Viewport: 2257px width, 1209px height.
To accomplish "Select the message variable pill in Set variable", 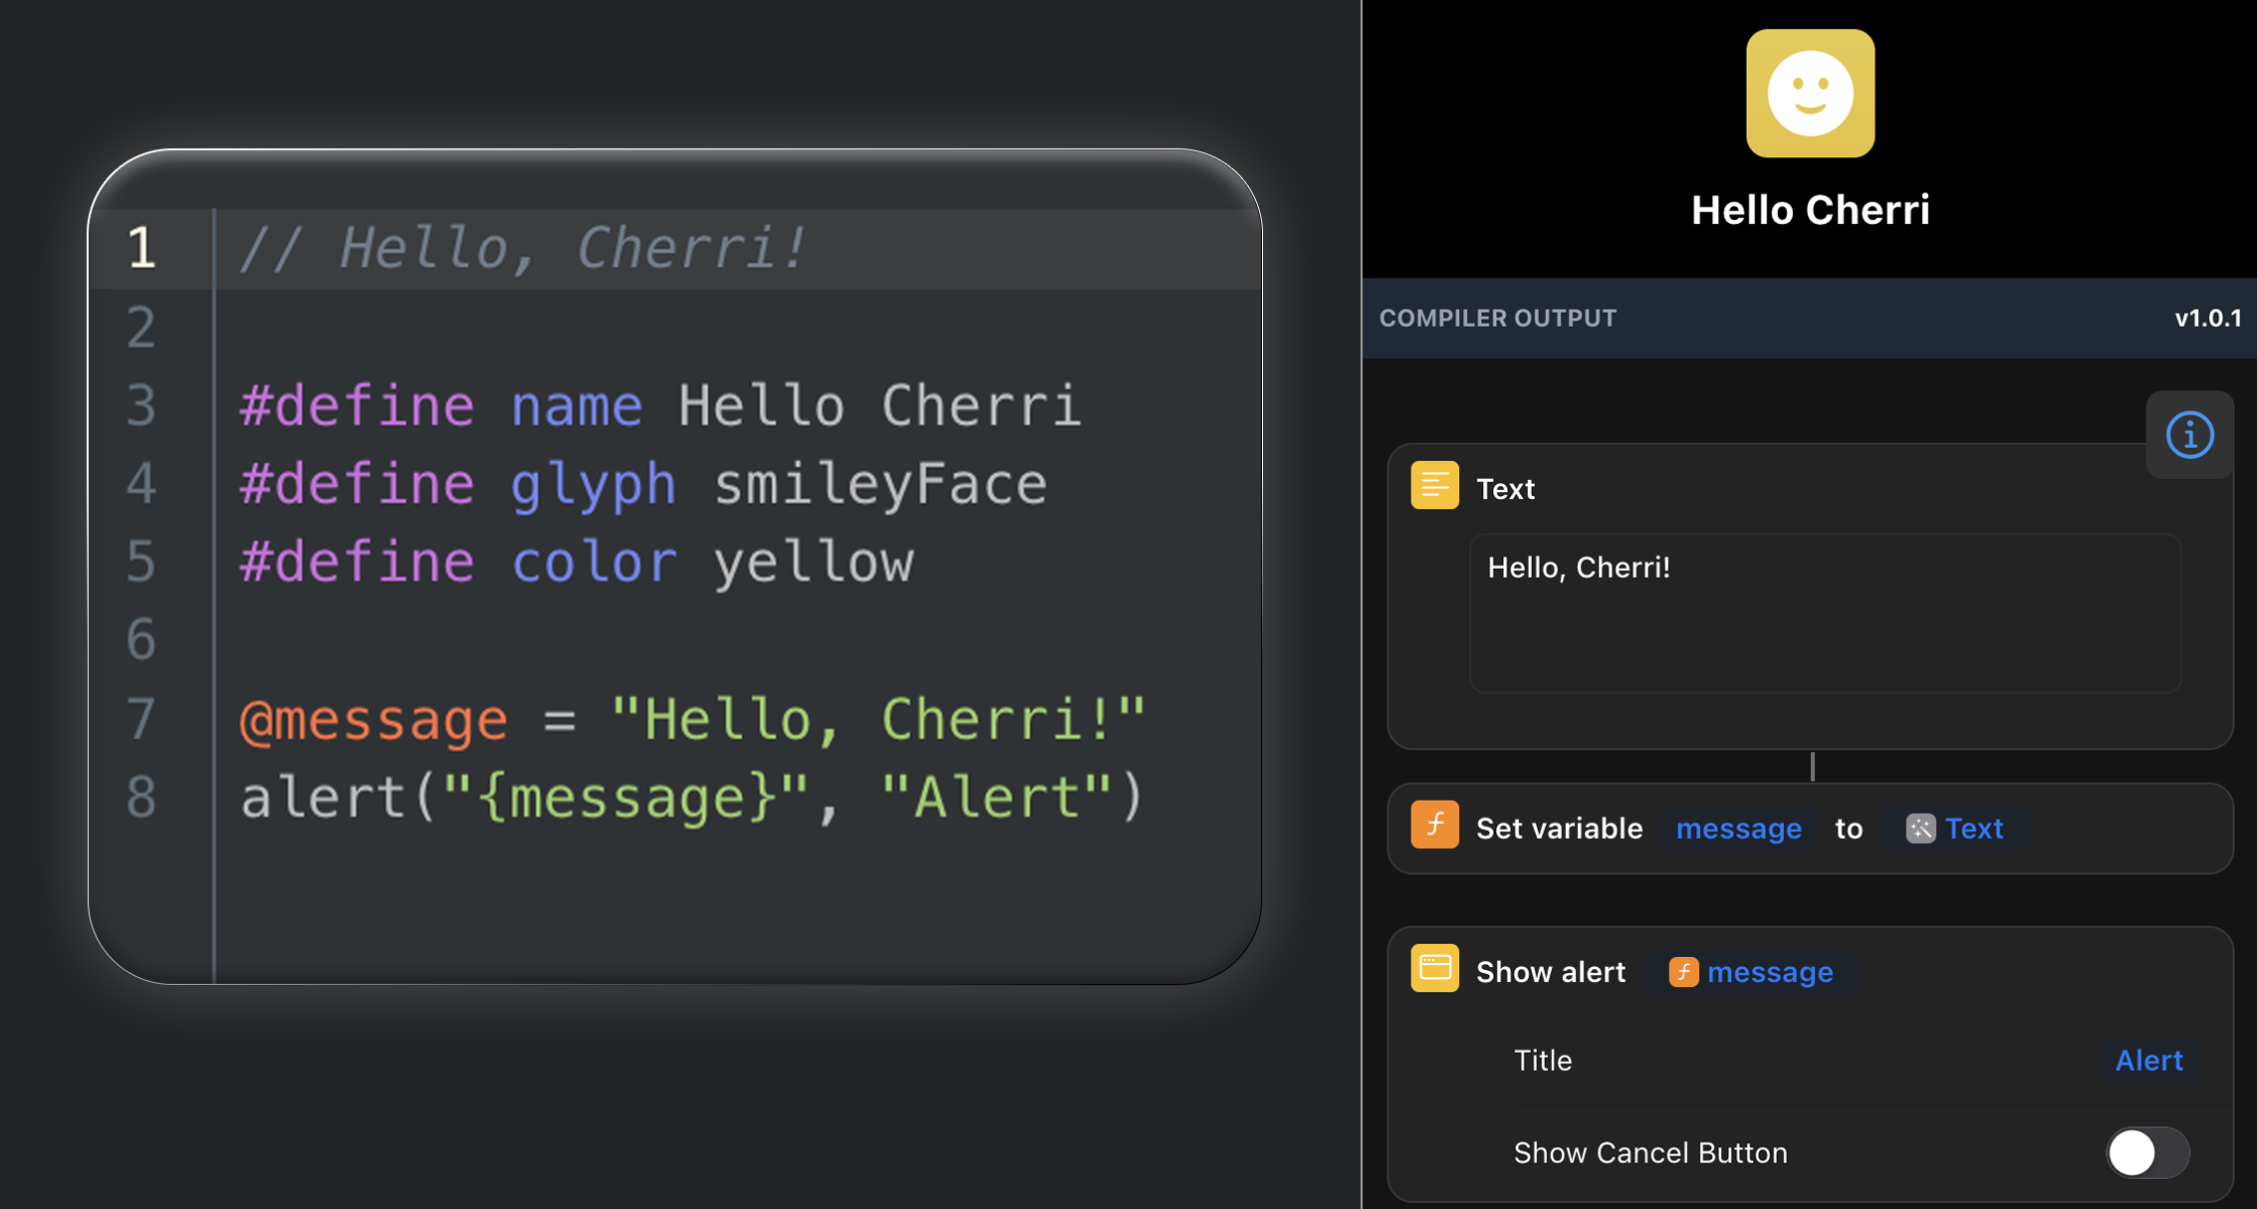I will [x=1738, y=828].
